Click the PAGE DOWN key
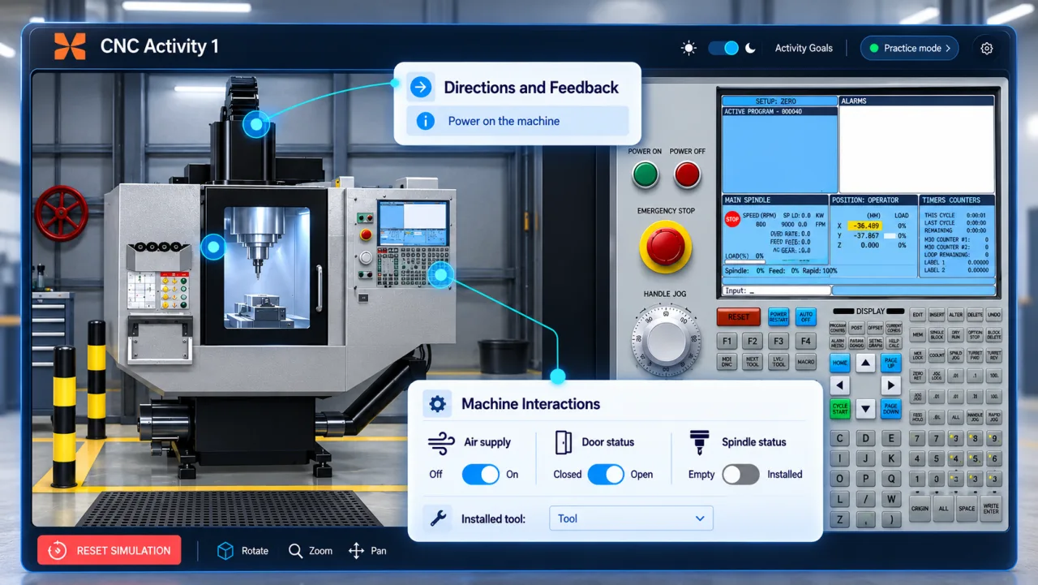Viewport: 1038px width, 585px height. tap(890, 409)
